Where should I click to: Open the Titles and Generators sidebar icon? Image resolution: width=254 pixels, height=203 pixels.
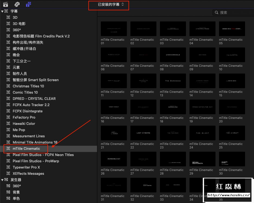(x=28, y=4)
